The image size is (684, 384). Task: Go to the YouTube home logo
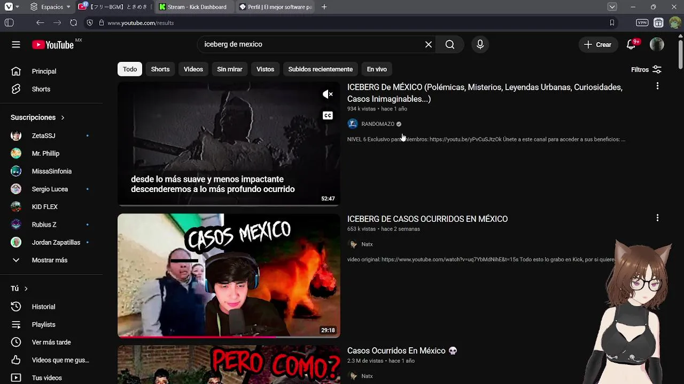(x=52, y=45)
